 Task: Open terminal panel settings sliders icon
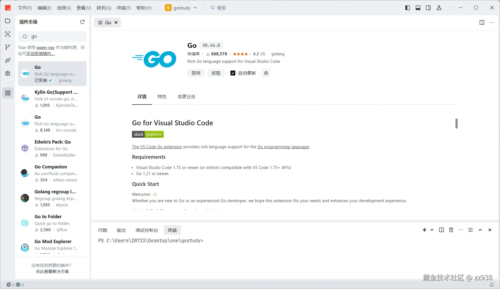coord(470,230)
